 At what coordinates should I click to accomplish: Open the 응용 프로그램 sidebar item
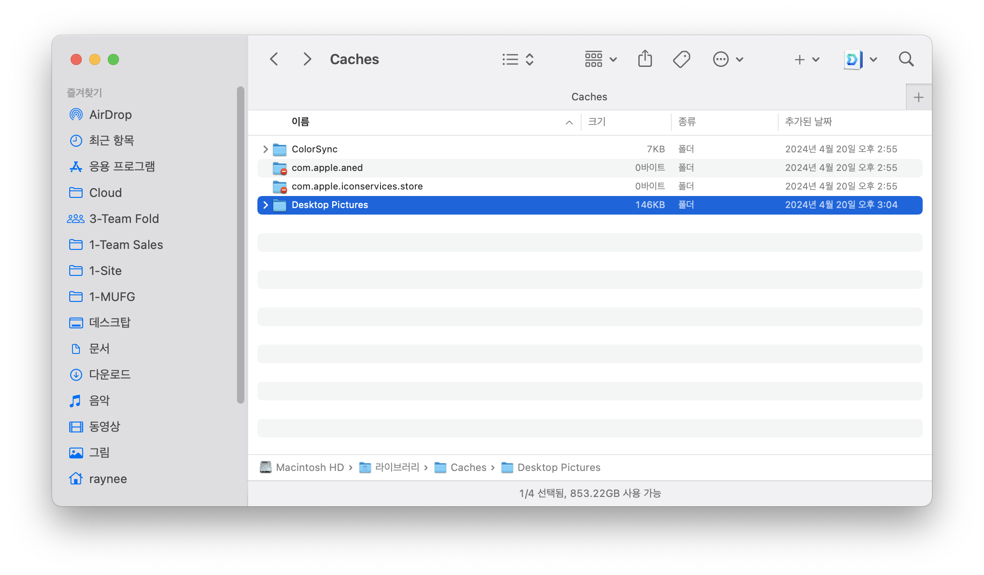tap(122, 166)
